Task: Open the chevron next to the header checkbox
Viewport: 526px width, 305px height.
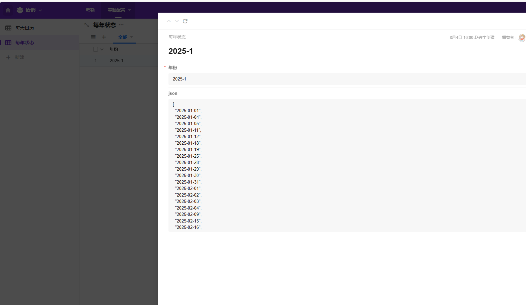Action: click(x=102, y=49)
